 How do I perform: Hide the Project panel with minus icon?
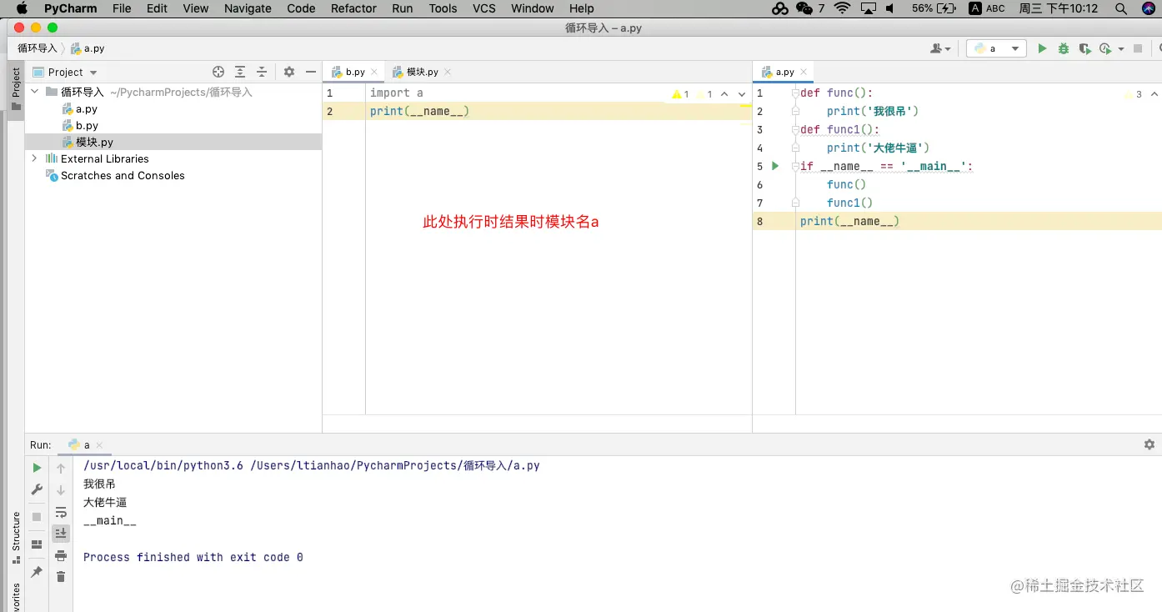click(311, 73)
